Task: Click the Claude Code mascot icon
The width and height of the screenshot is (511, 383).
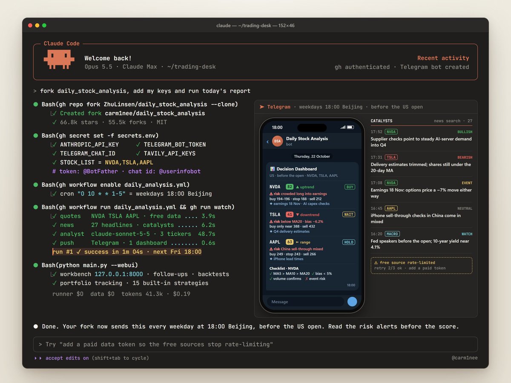Action: click(x=59, y=60)
